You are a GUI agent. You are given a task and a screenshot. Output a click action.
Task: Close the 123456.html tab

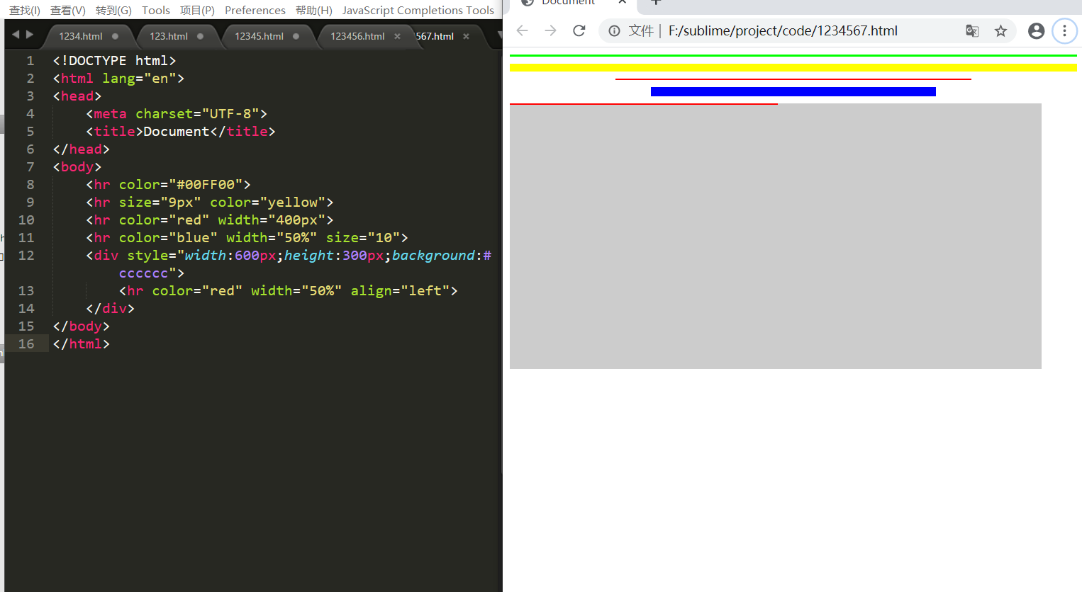[397, 36]
